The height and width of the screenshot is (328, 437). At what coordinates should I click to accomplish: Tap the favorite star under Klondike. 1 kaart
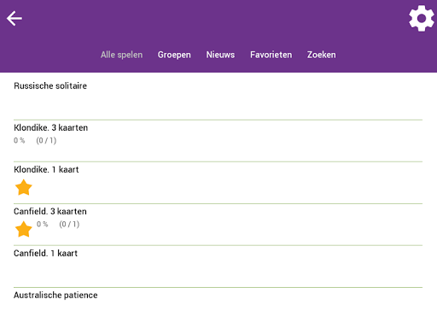[23, 187]
